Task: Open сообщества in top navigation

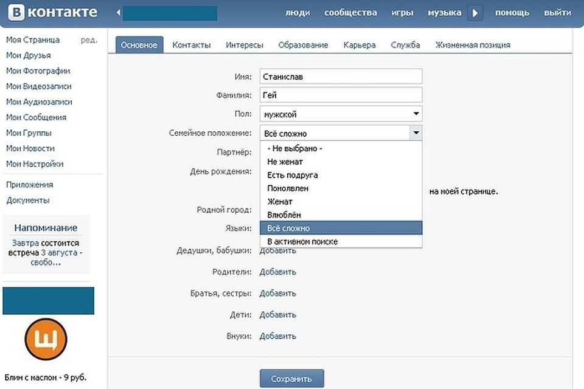Action: click(x=350, y=13)
